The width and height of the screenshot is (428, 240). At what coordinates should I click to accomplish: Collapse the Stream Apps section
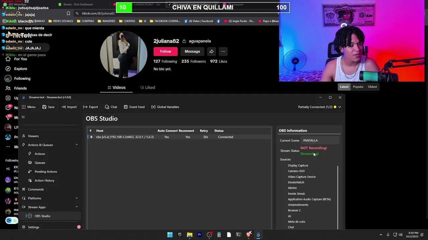point(77,207)
